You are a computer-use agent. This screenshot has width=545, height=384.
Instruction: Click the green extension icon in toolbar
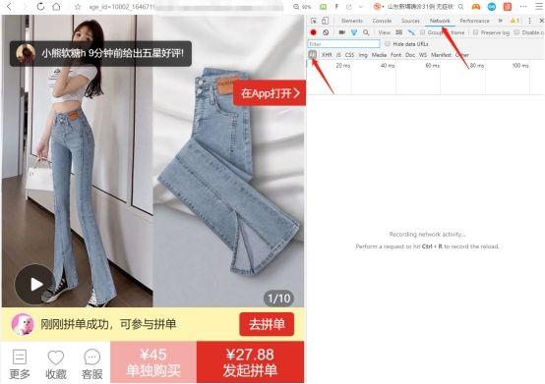pyautogui.click(x=323, y=7)
